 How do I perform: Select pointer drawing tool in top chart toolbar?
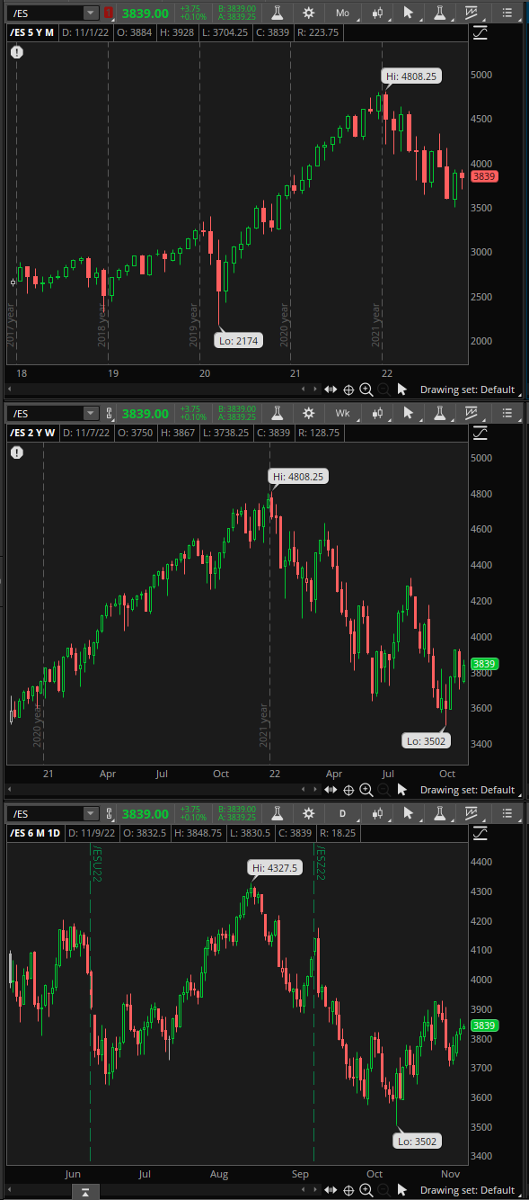pos(410,13)
